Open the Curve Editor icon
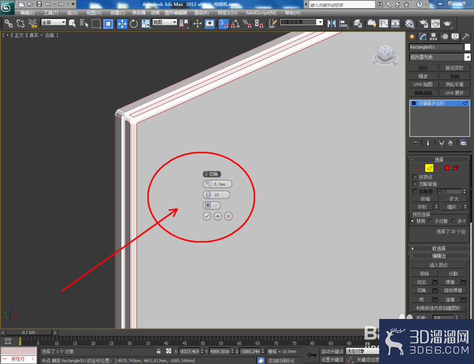This screenshot has height=364, width=474. [383, 23]
